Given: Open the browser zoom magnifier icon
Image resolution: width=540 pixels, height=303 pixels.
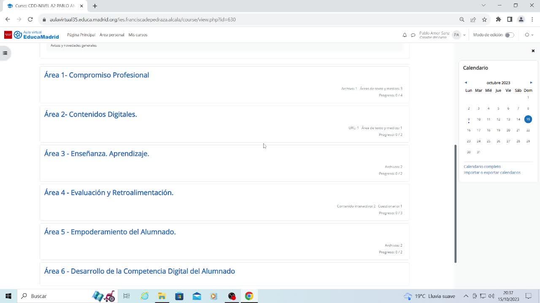Looking at the screenshot, I should [462, 19].
